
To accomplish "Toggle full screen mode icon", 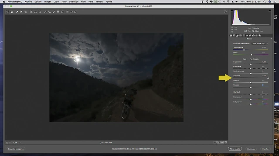I will pos(225,12).
